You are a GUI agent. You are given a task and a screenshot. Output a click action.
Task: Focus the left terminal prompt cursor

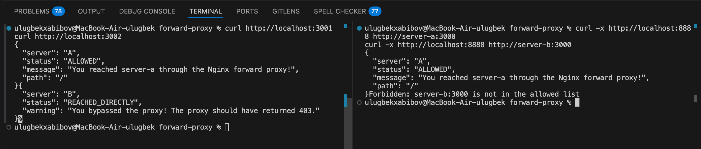click(x=227, y=127)
